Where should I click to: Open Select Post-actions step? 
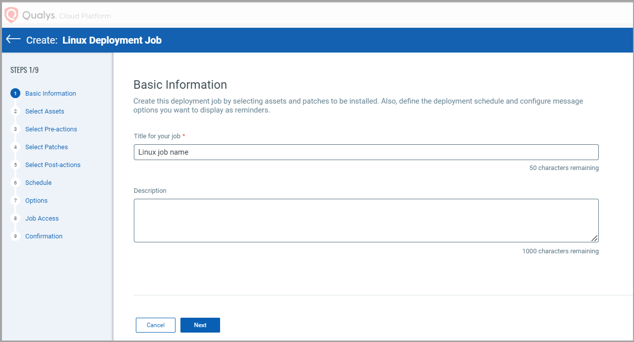(x=53, y=165)
